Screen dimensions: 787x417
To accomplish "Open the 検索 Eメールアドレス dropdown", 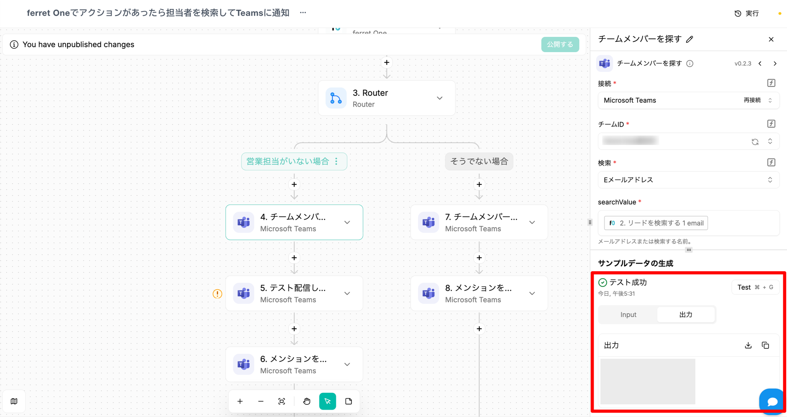I will (x=688, y=180).
